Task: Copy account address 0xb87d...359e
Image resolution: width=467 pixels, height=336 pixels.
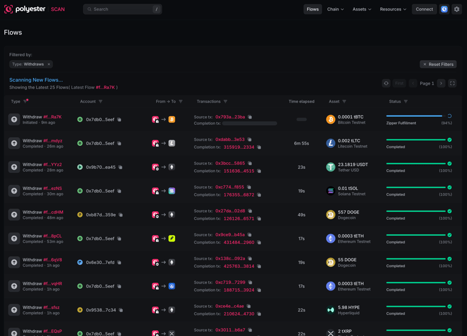Action: [x=121, y=215]
